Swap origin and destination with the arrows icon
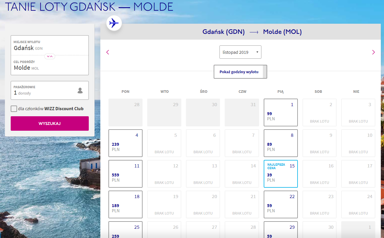This screenshot has width=384, height=238. pyautogui.click(x=50, y=56)
